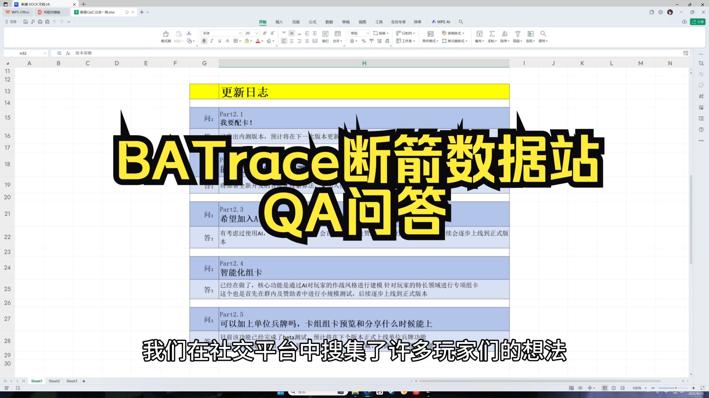Toggle vertical middle alignment
Viewport: 709px width, 398px height.
click(292, 33)
